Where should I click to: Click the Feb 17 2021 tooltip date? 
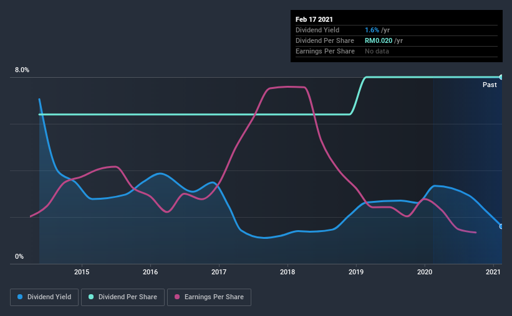(x=314, y=19)
